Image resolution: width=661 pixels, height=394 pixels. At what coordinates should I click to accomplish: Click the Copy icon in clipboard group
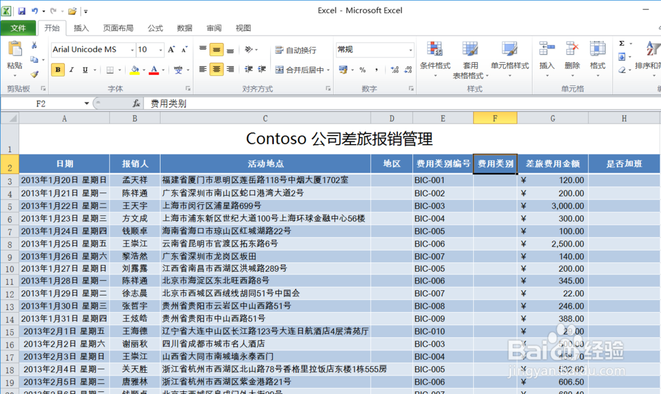(34, 59)
